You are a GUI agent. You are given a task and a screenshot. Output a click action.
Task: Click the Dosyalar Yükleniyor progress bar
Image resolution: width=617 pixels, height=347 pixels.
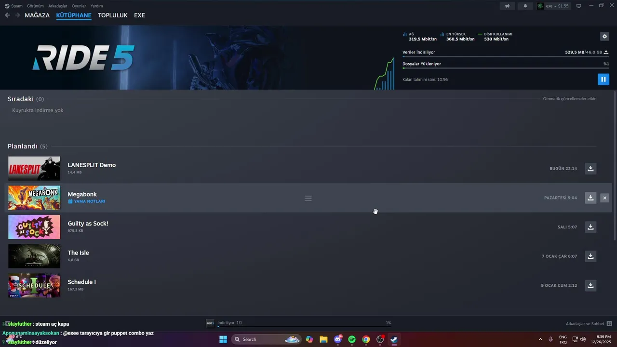coord(506,68)
